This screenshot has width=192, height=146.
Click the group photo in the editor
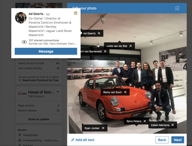click(x=127, y=74)
